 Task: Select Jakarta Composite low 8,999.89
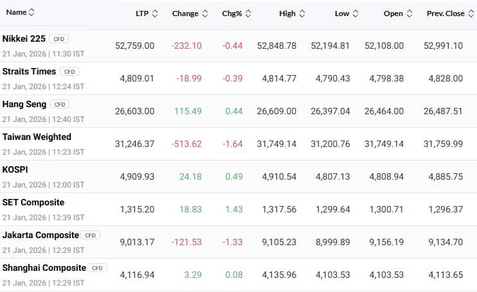[333, 242]
